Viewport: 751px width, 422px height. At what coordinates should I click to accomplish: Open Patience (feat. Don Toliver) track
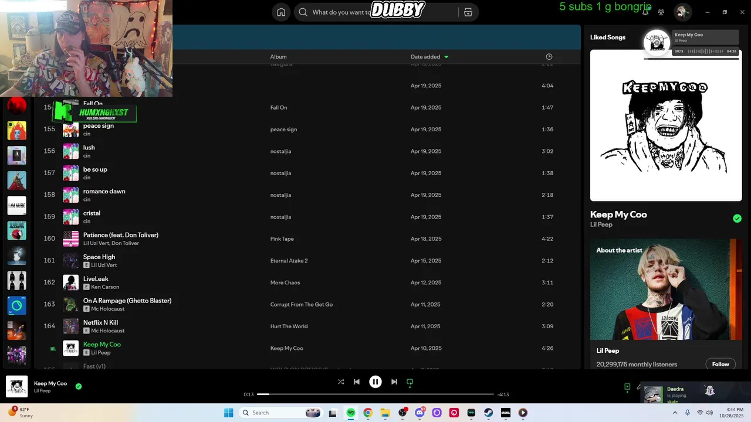coord(121,235)
